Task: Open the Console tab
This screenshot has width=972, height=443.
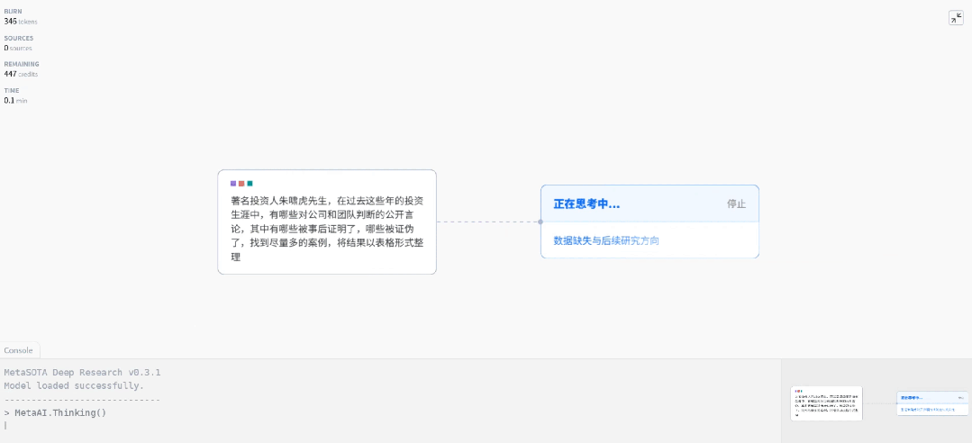Action: 19,350
